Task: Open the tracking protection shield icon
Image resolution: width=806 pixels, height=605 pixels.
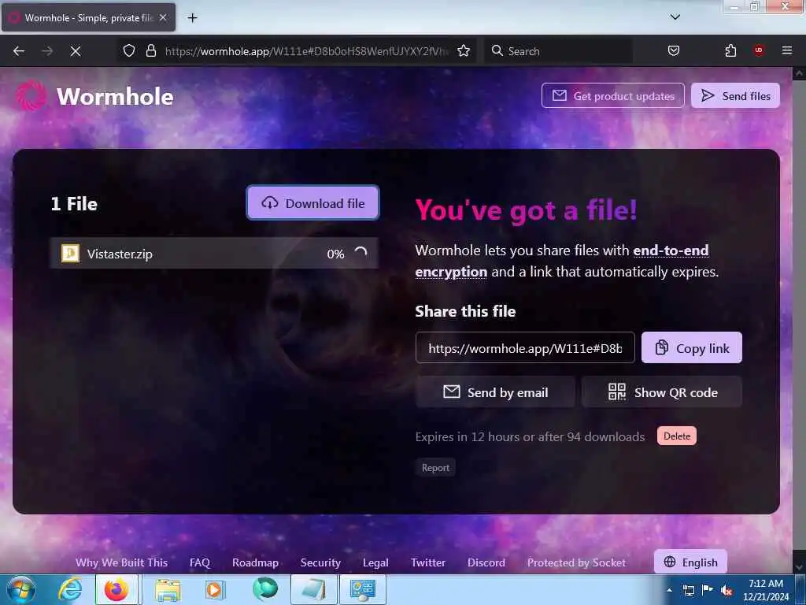Action: (129, 51)
